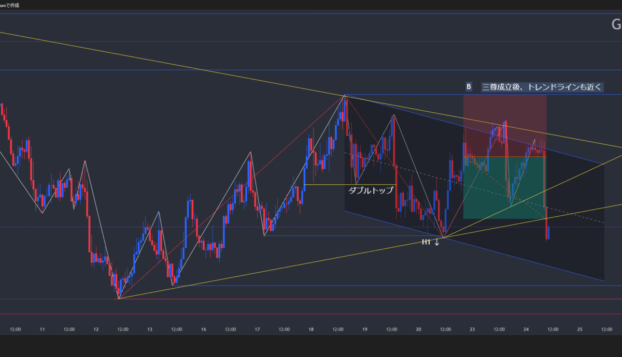The image size is (622, 357).
Task: Select the 三尊成立後 text annotation
Action: pyautogui.click(x=542, y=87)
